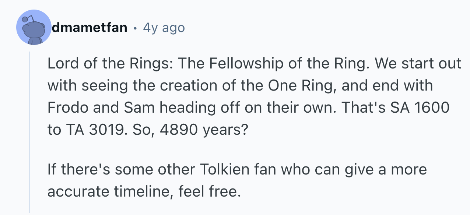
Task: Collapse the comment using the vertical thread line
Action: click(x=30, y=133)
